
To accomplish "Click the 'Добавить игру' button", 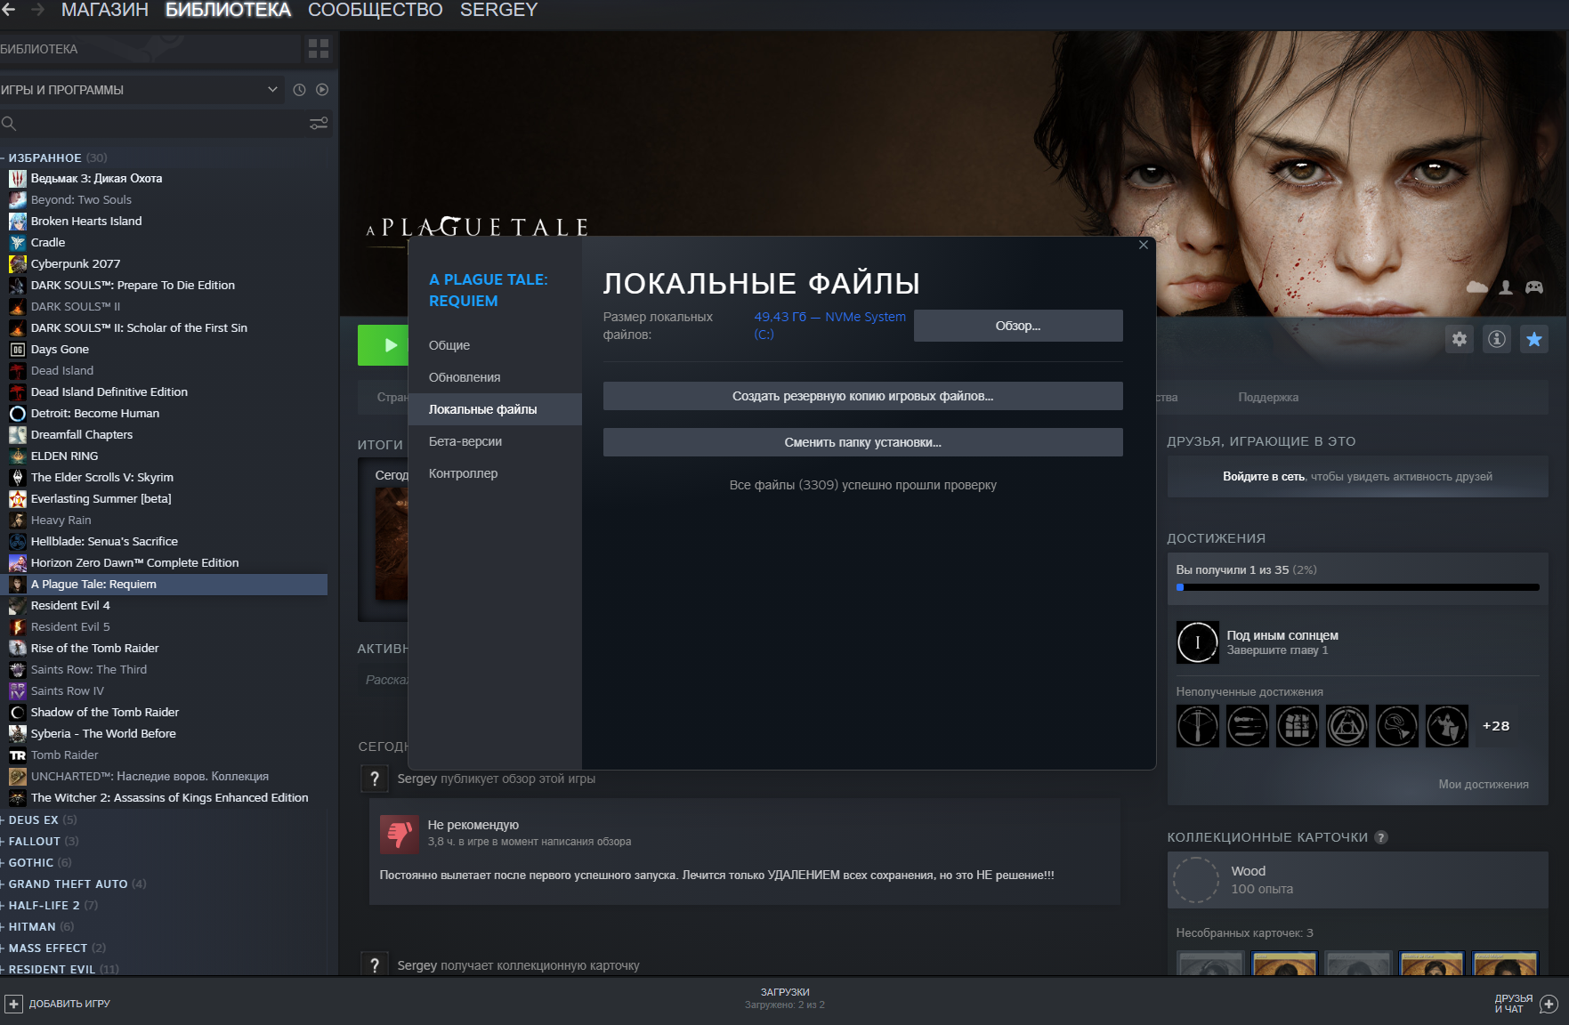I will (58, 1004).
